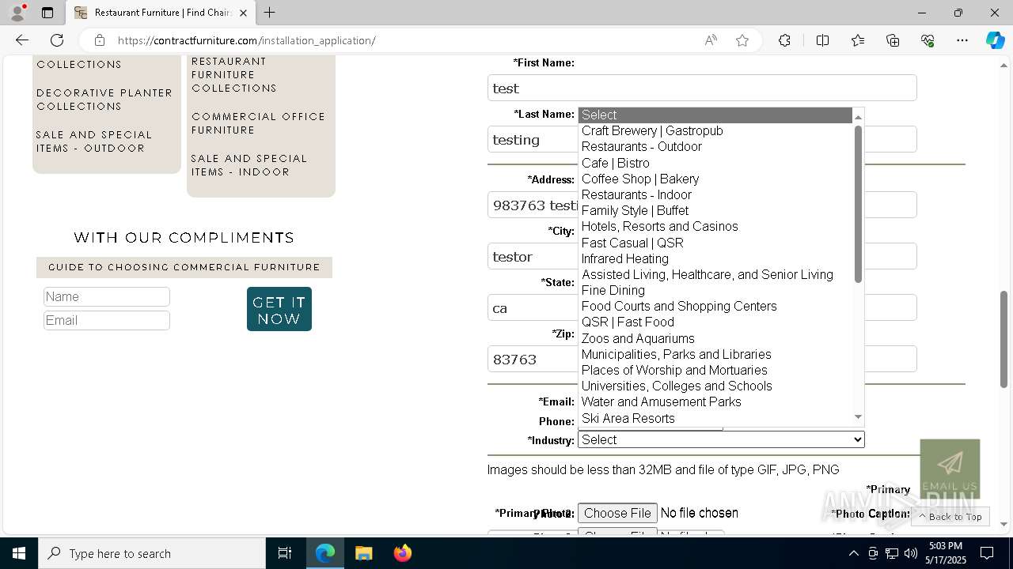Image resolution: width=1013 pixels, height=569 pixels.
Task: Open the notification center
Action: point(987,553)
